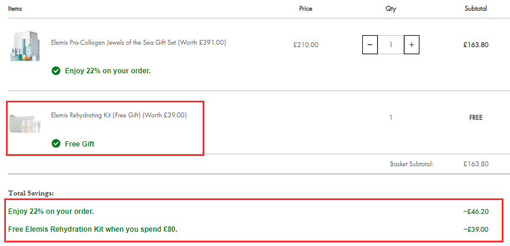Click the Elemis Pro-Collagen Jewels of the Sea product link
The image size is (510, 246).
138,42
